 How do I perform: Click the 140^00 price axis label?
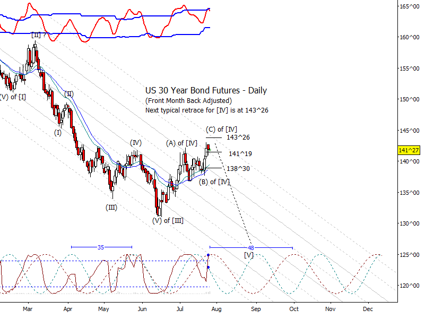410,161
